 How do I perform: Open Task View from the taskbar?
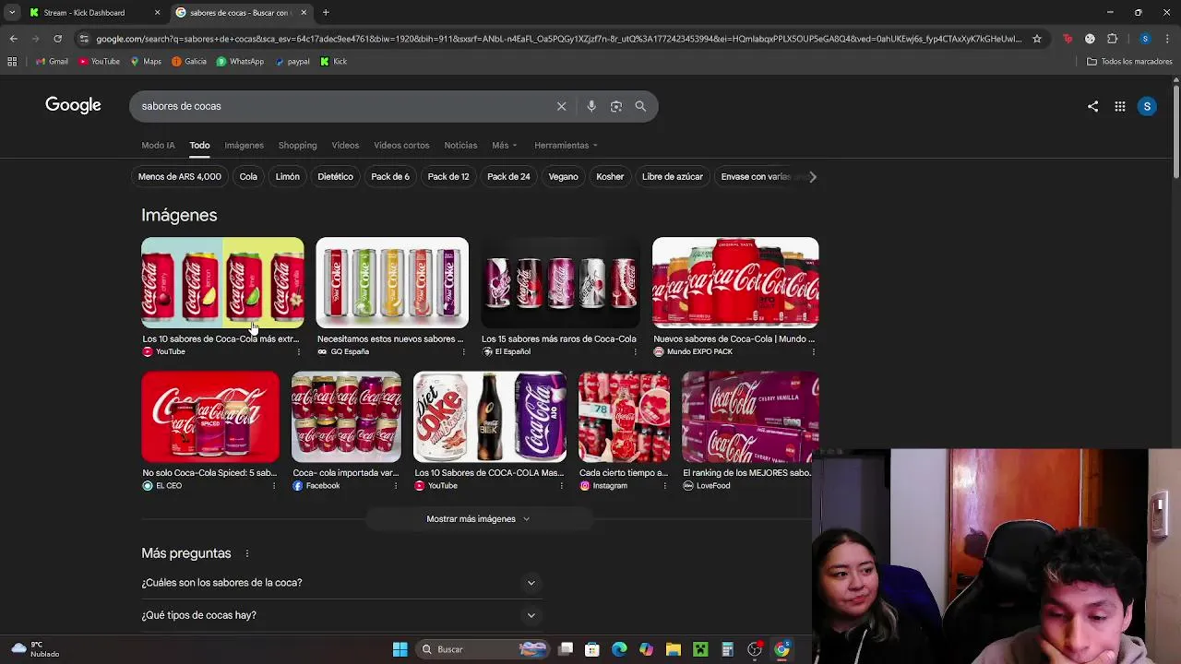point(566,649)
